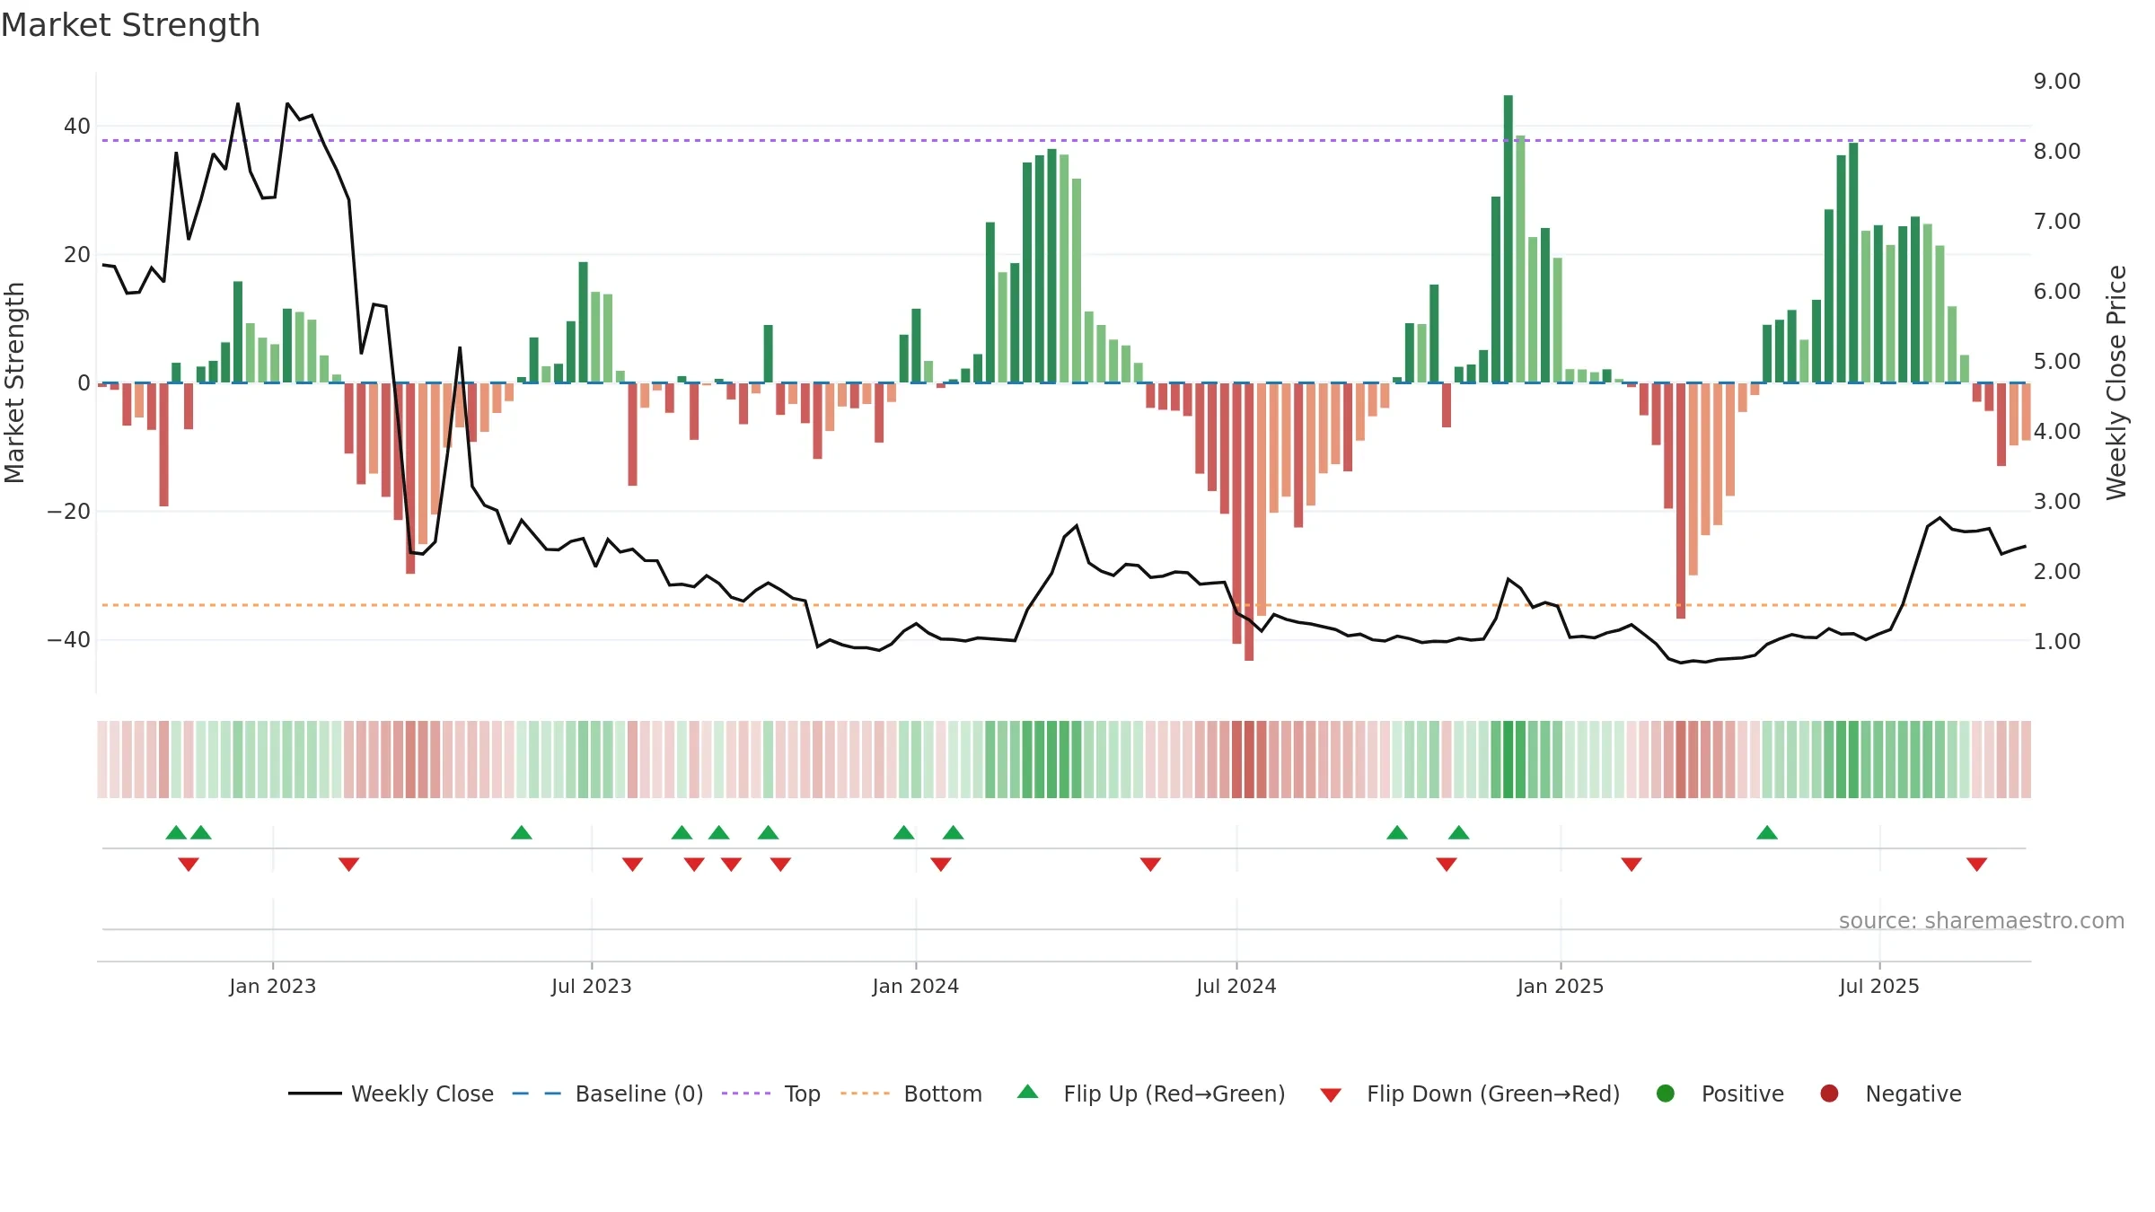
Task: Click the Flip Down red triangle legend icon
Action: tap(1331, 1094)
